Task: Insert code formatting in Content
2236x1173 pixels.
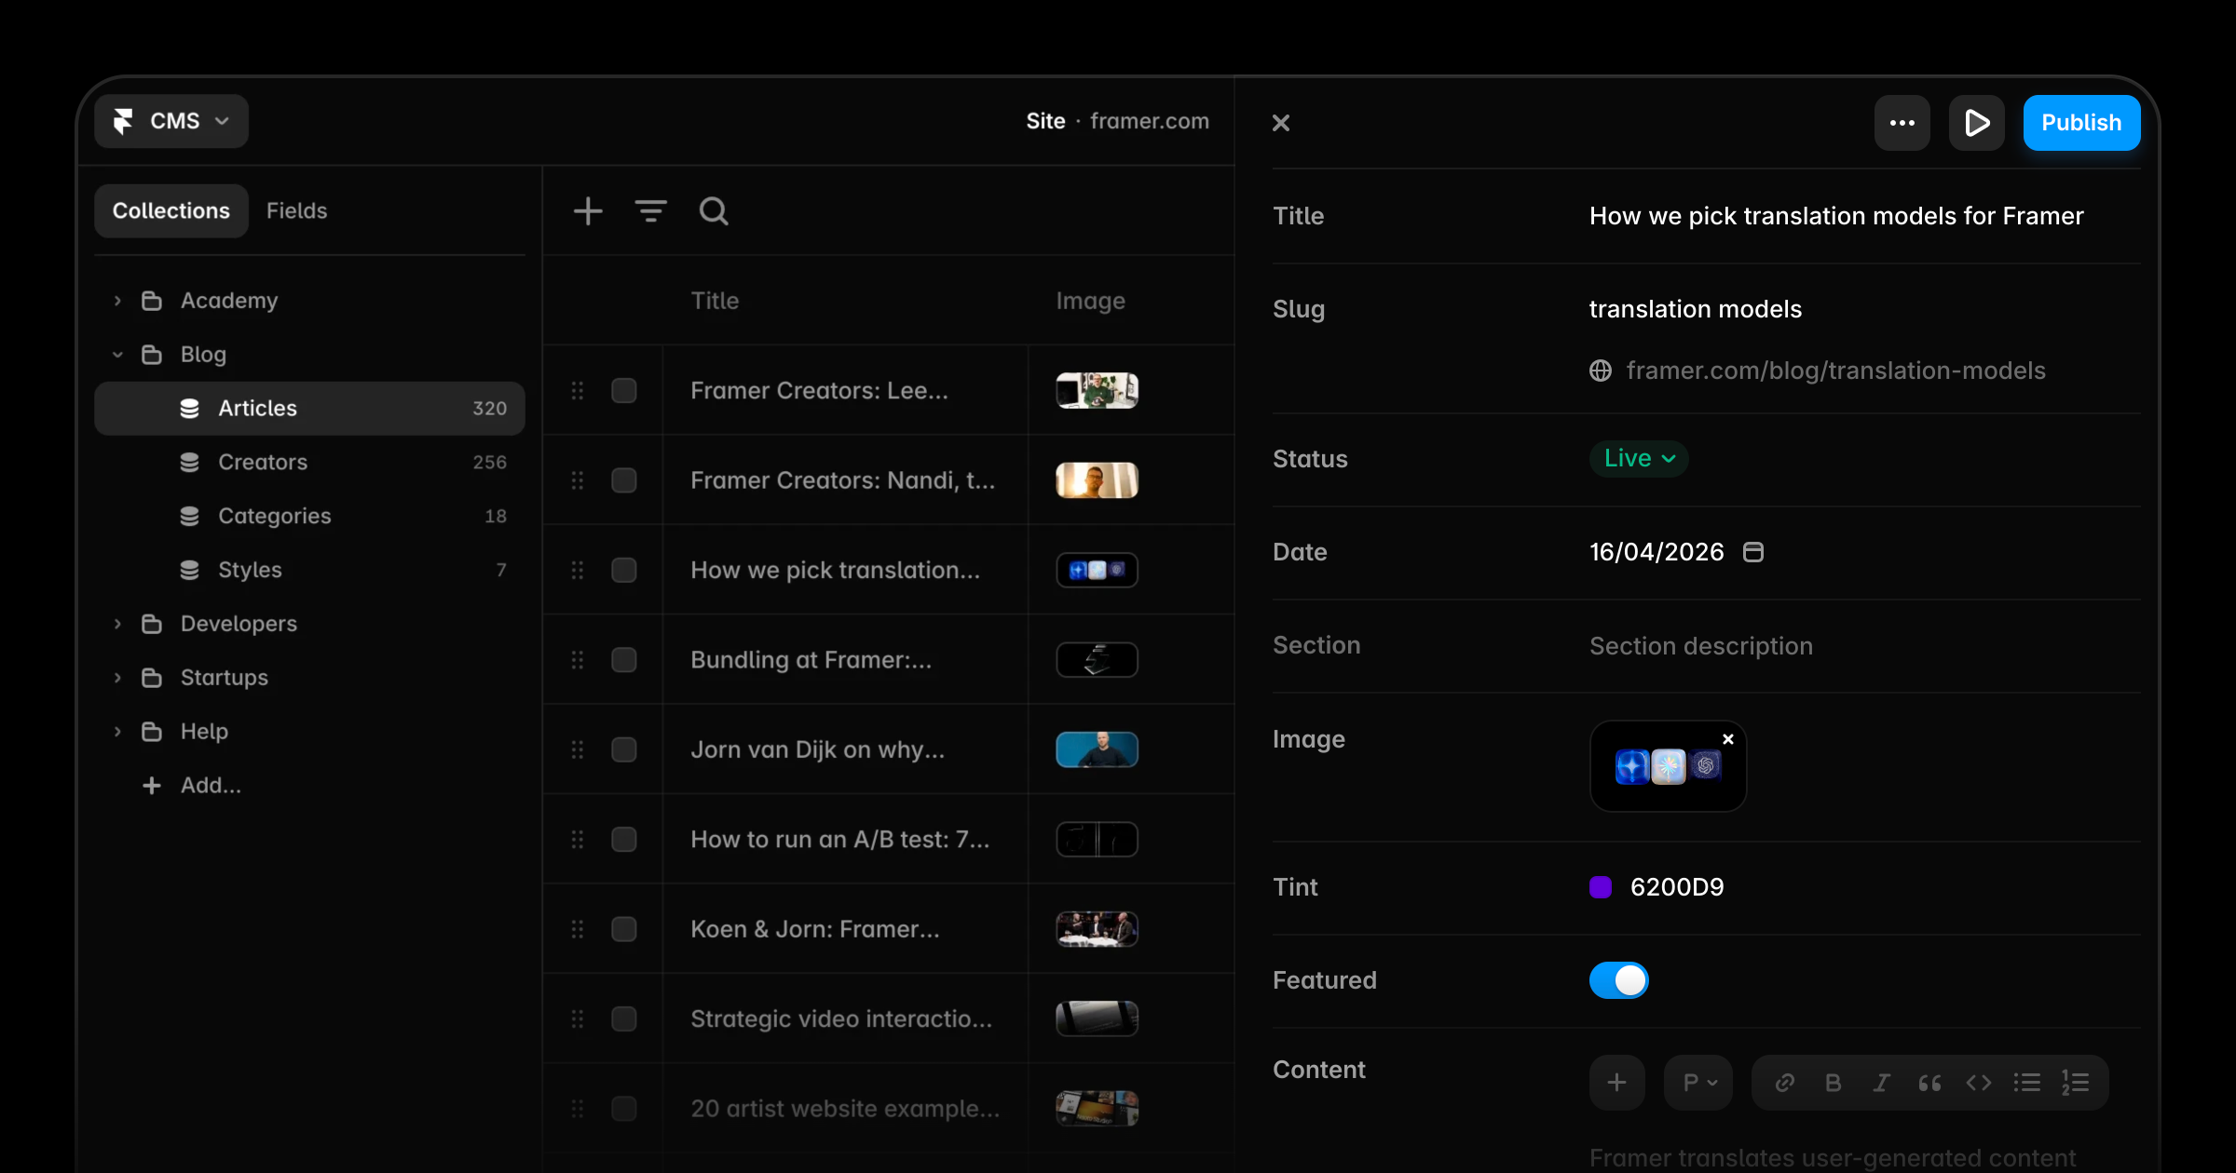Action: click(1978, 1083)
